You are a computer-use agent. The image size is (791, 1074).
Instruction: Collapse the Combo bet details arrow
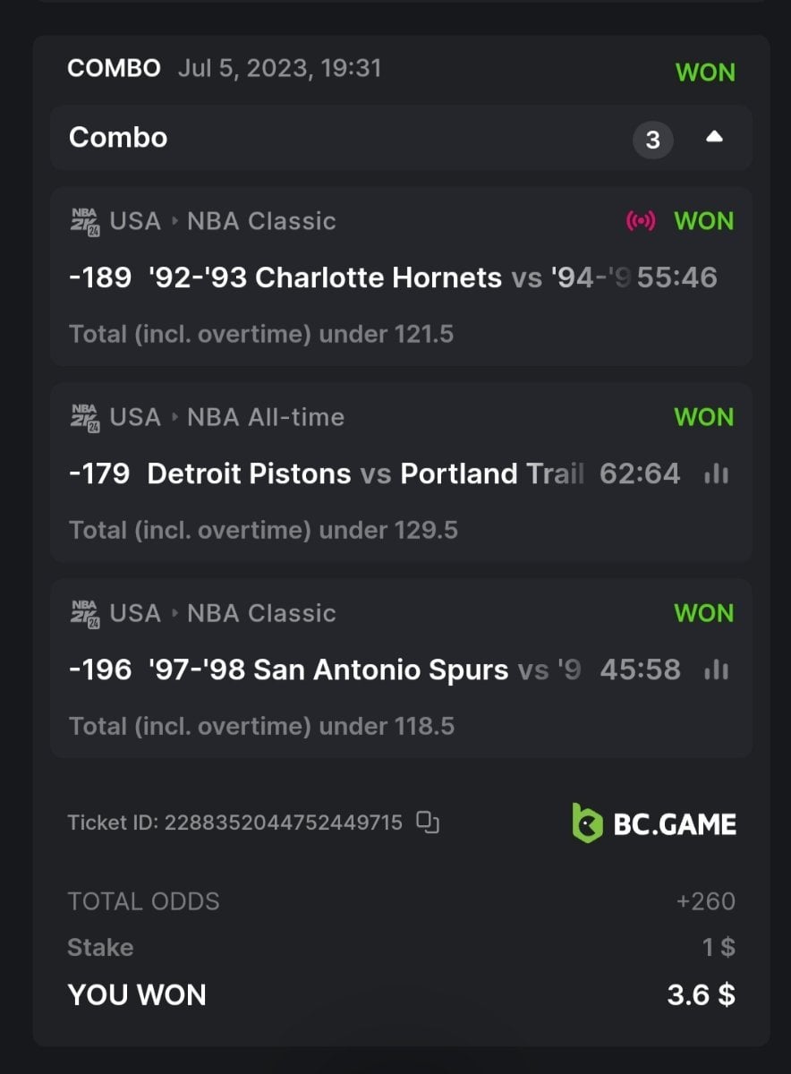[x=714, y=138]
